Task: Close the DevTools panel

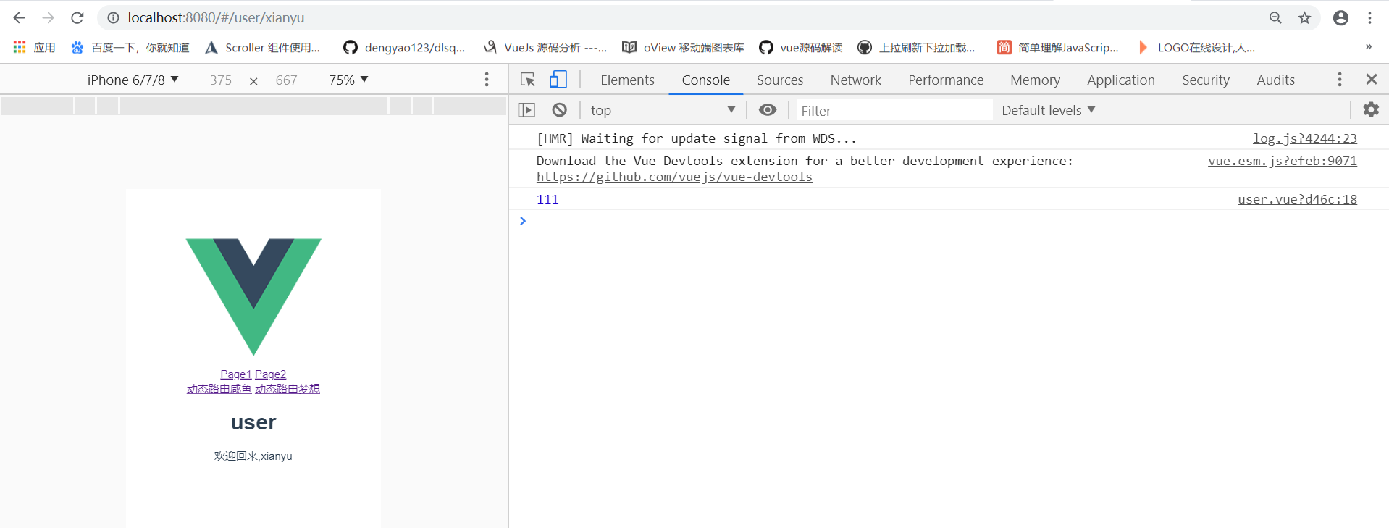Action: pyautogui.click(x=1371, y=80)
